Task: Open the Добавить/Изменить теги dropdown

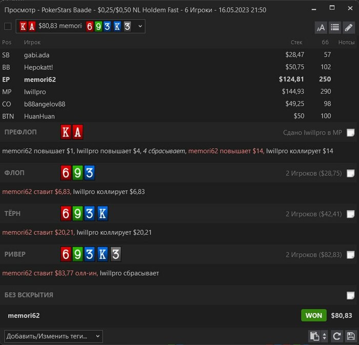Action: [x=53, y=336]
